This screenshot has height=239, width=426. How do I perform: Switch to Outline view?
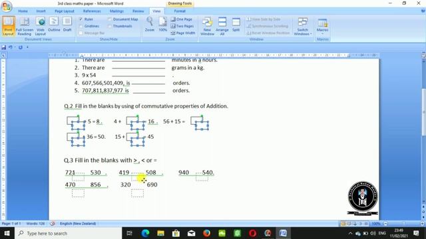[54, 25]
